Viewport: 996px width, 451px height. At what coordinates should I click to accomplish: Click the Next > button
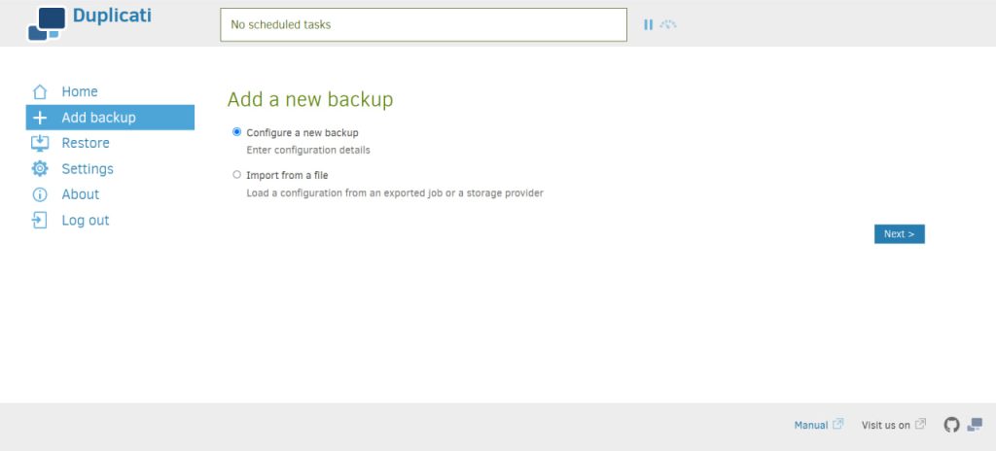click(x=899, y=234)
